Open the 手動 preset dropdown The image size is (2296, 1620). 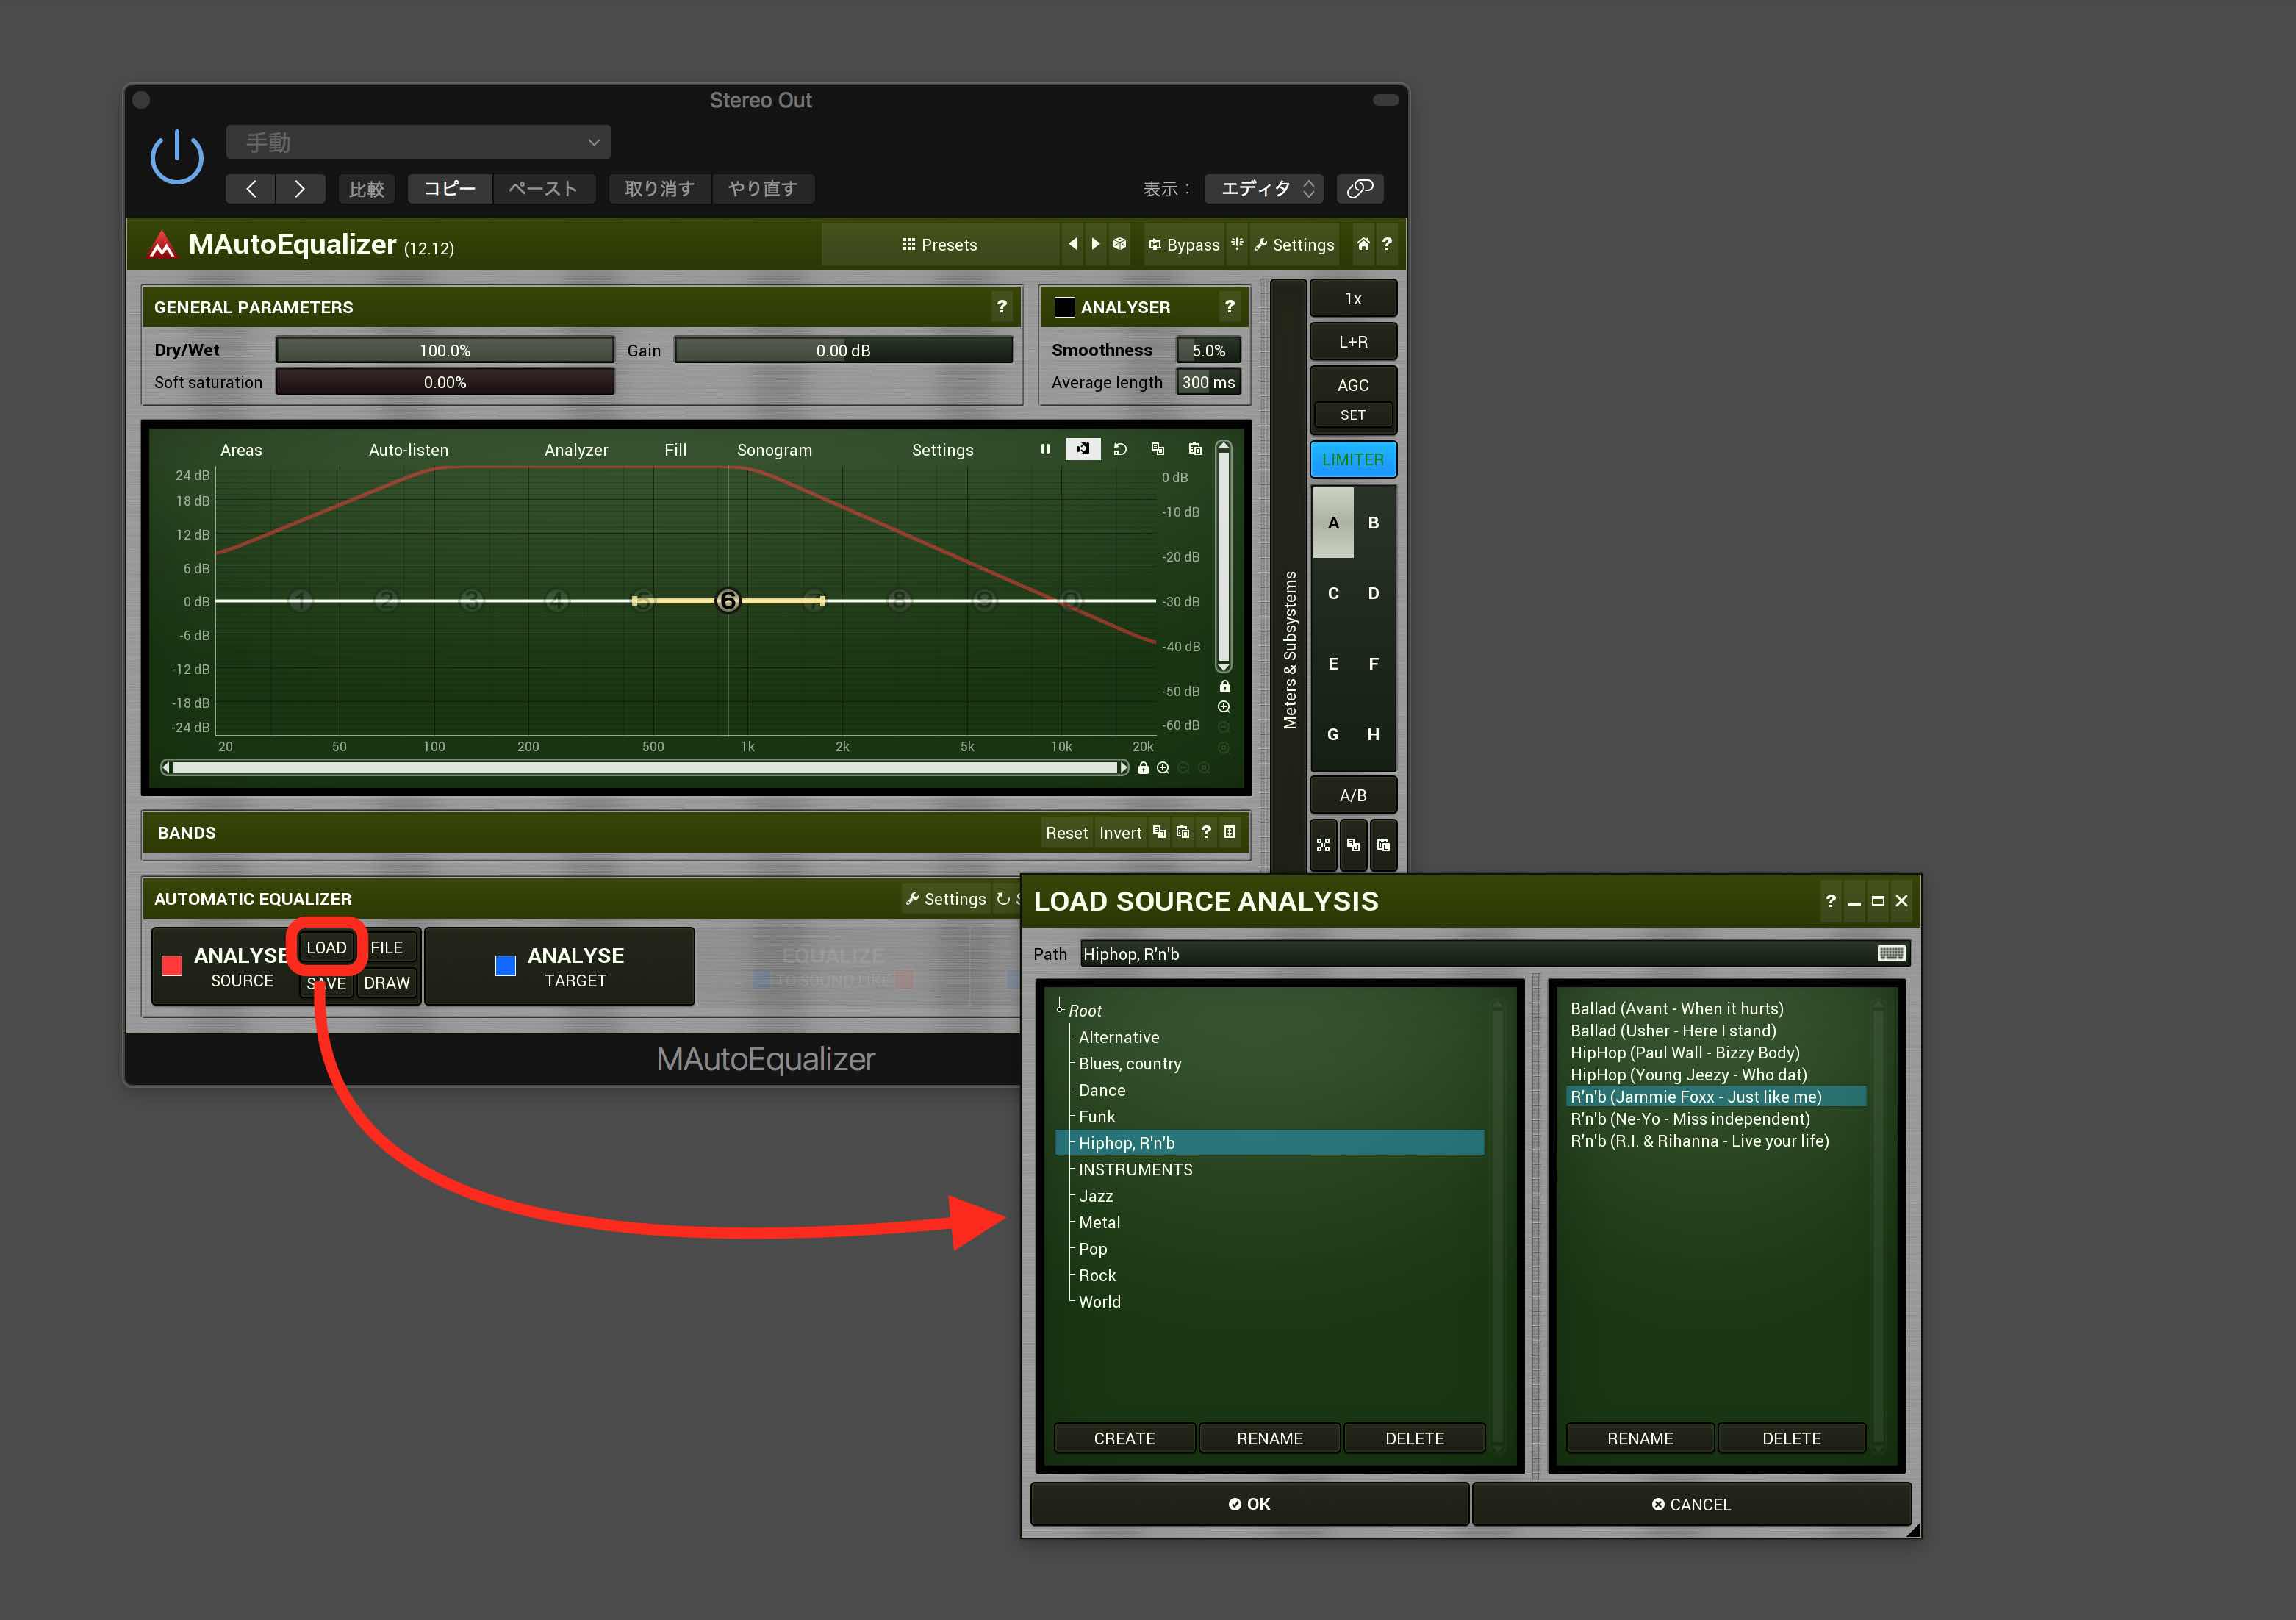(x=418, y=142)
